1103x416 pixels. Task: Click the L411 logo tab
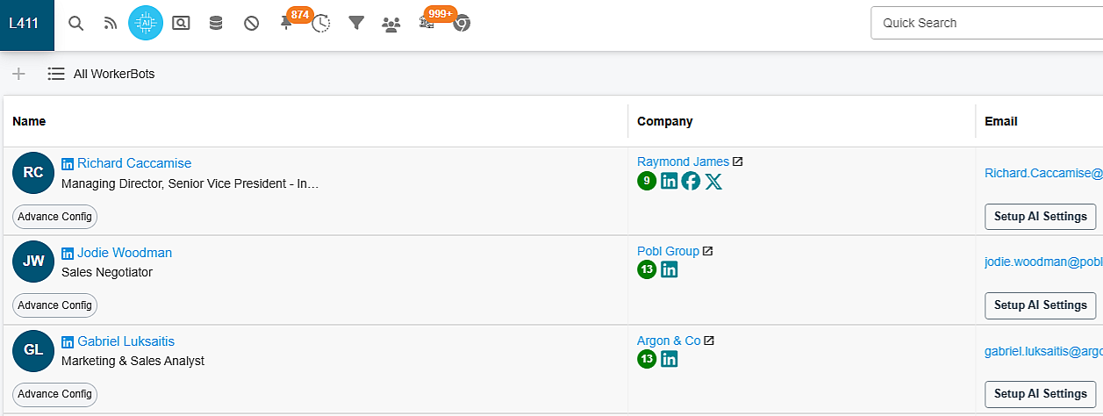[24, 24]
